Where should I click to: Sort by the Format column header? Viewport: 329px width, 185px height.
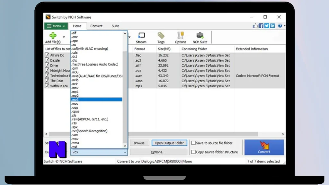[x=139, y=49]
